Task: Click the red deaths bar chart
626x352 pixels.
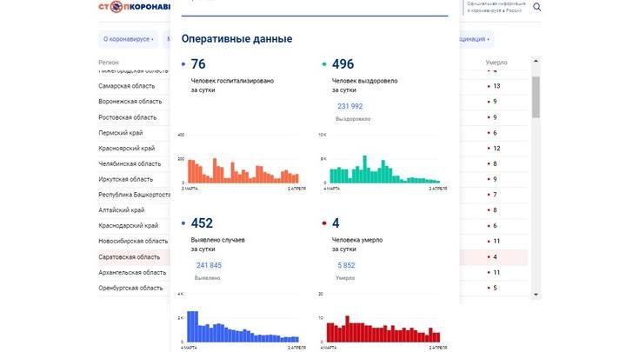Action: pyautogui.click(x=383, y=330)
